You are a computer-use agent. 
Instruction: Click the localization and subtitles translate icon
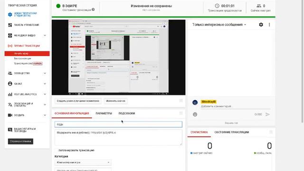10,104
